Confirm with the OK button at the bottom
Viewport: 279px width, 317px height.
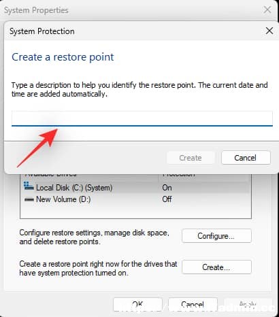[x=137, y=304]
